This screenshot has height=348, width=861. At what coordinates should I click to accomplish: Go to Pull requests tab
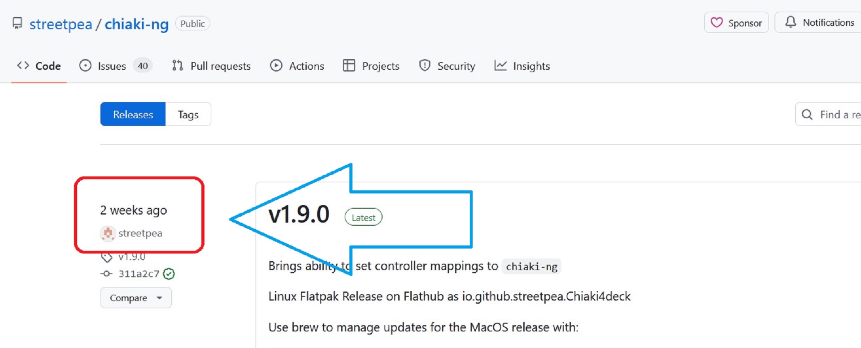pyautogui.click(x=211, y=66)
